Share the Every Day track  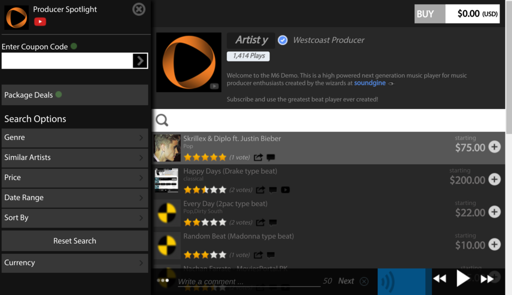pyautogui.click(x=260, y=222)
